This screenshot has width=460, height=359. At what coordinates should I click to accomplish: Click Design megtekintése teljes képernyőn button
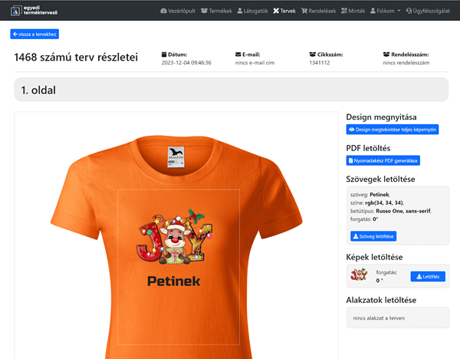point(393,130)
